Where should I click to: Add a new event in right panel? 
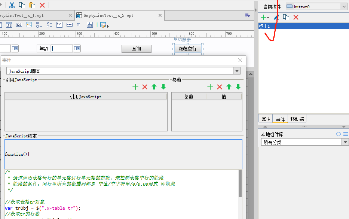point(264,17)
